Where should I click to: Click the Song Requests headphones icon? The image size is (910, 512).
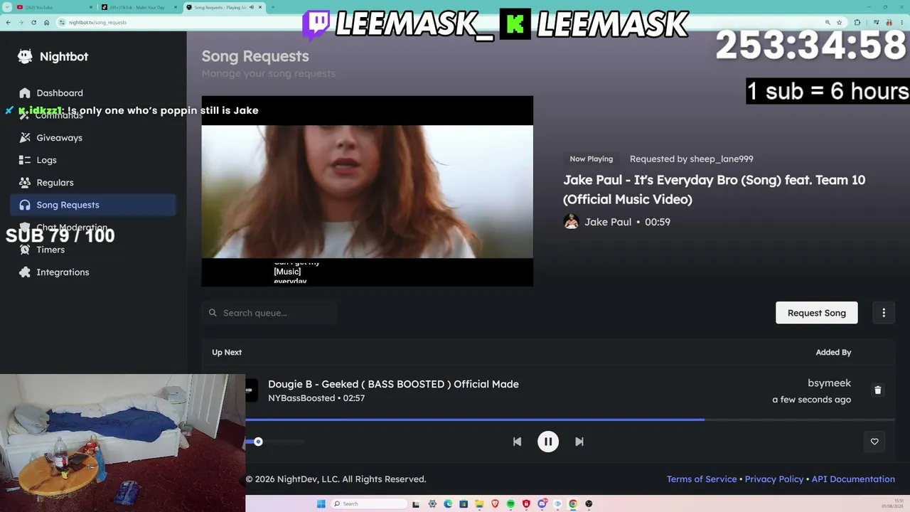click(x=25, y=205)
